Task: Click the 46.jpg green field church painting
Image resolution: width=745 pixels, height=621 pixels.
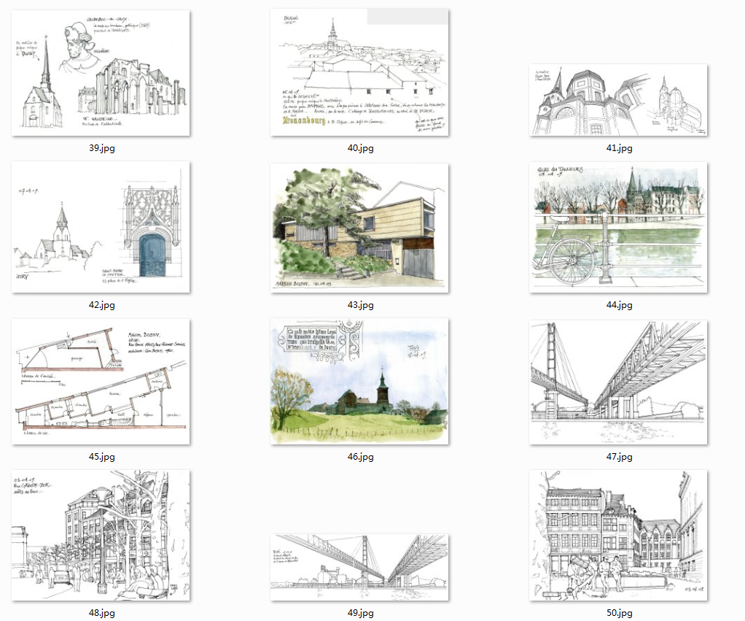Action: (359, 381)
